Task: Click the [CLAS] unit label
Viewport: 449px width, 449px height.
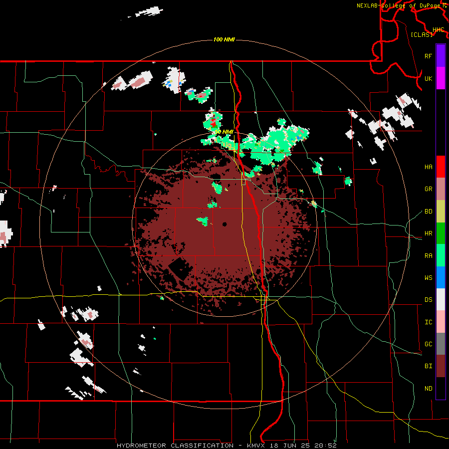Action: (x=422, y=34)
